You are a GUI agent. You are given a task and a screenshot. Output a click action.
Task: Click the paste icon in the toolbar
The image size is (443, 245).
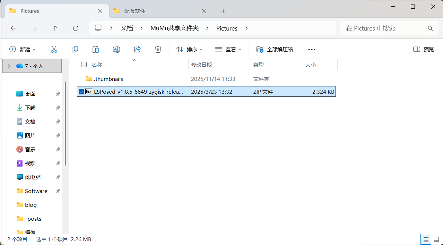pyautogui.click(x=96, y=49)
